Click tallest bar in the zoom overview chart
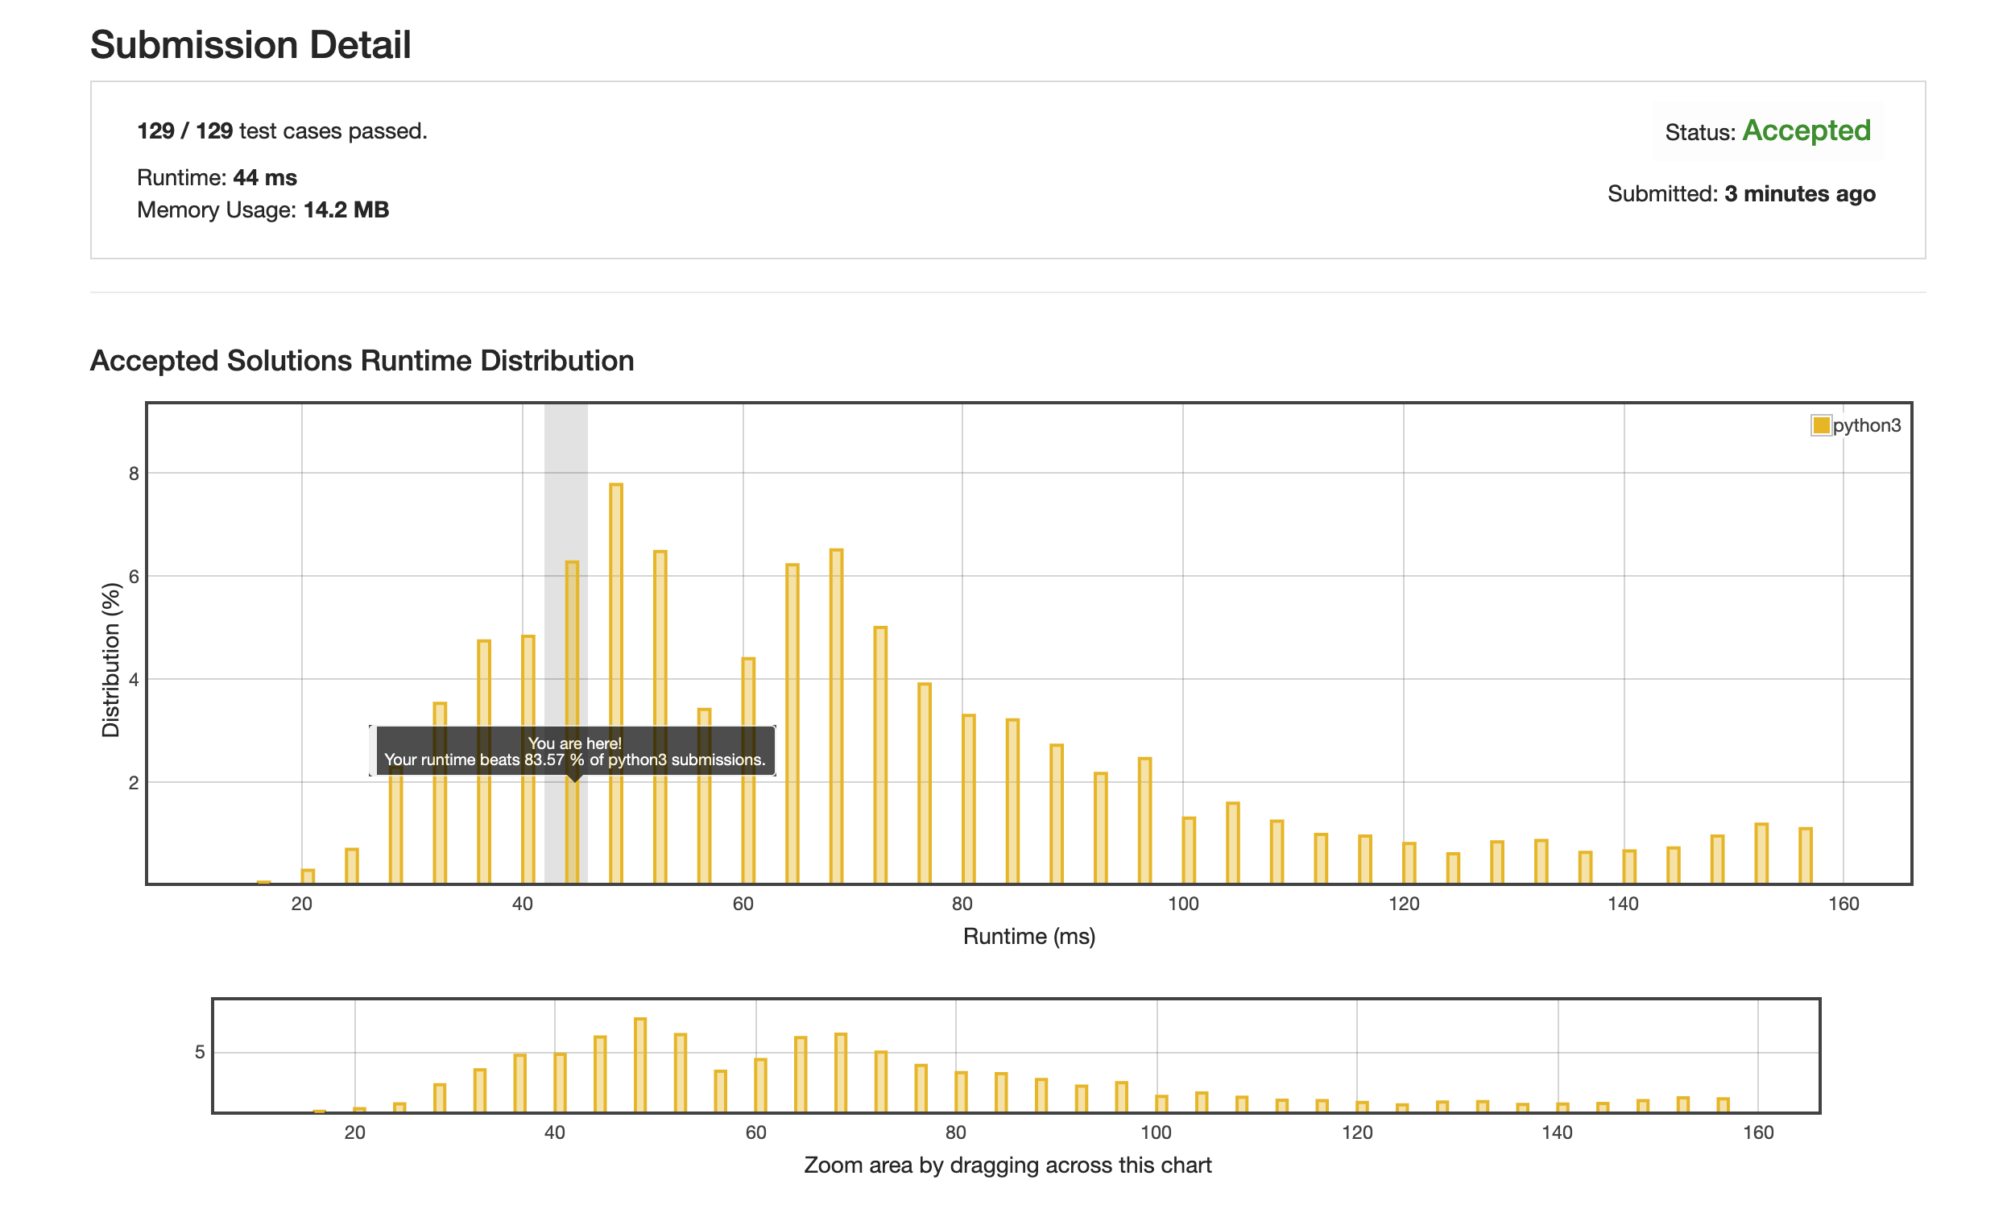 (640, 1065)
